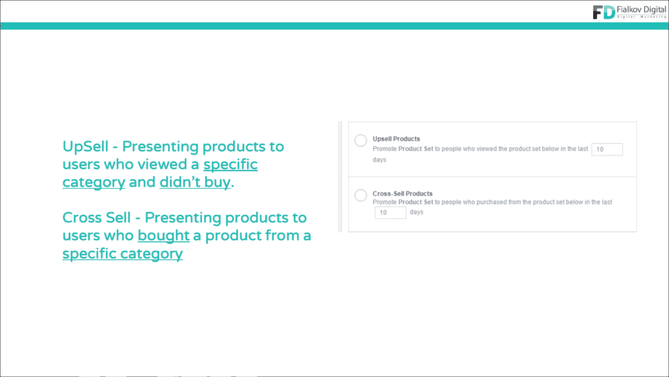This screenshot has height=377, width=669.
Task: Click the 'days' label under Upsell description
Action: pos(380,159)
